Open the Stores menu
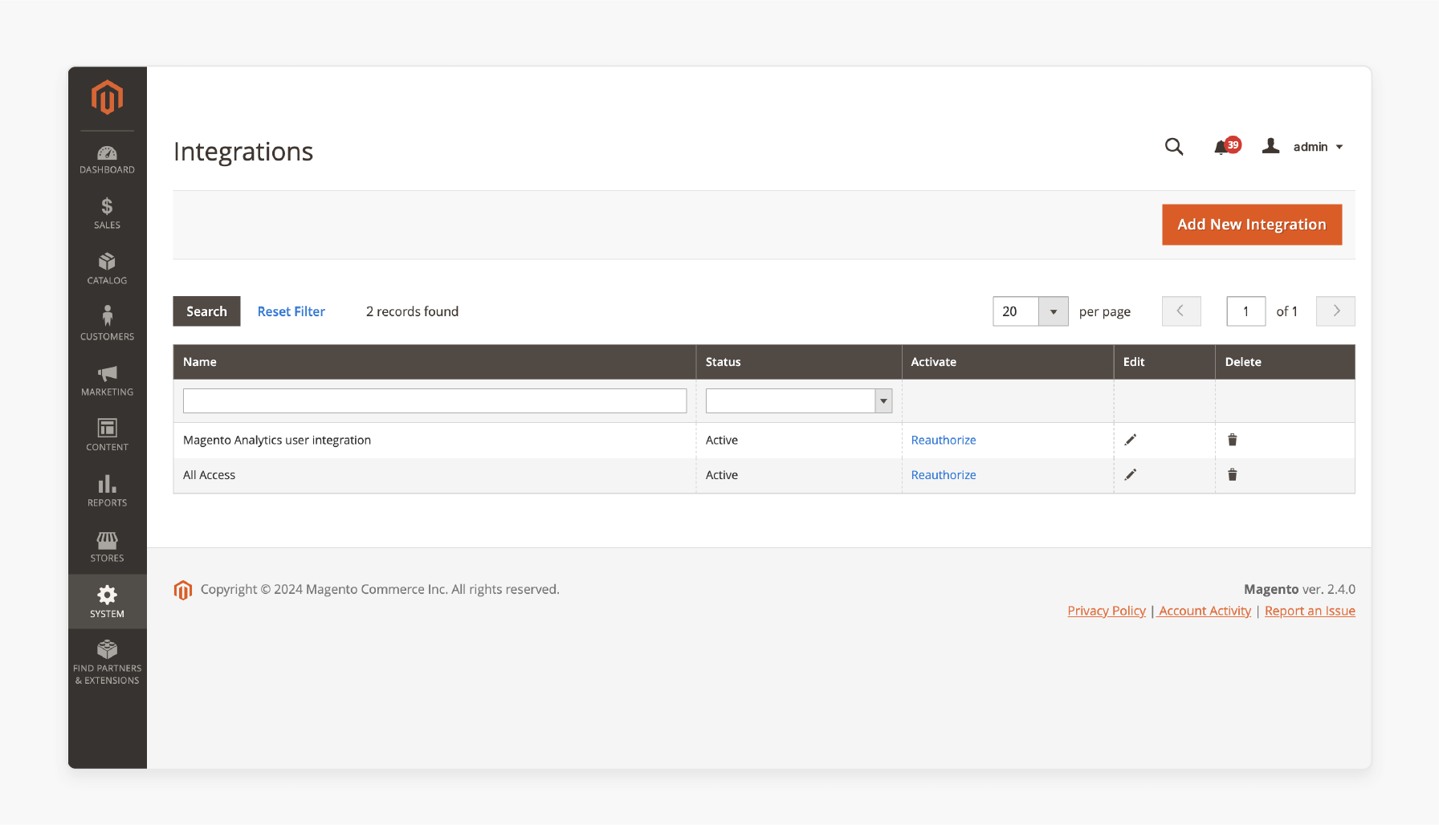Screen dimensions: 1439x825 (107, 546)
